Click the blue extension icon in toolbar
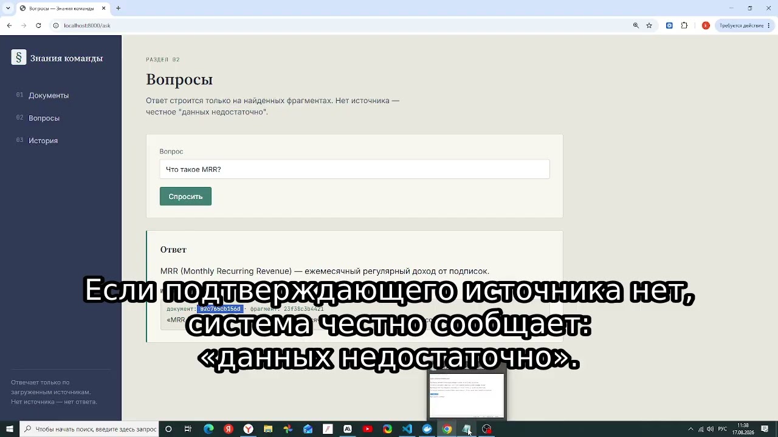This screenshot has width=778, height=437. 669,25
